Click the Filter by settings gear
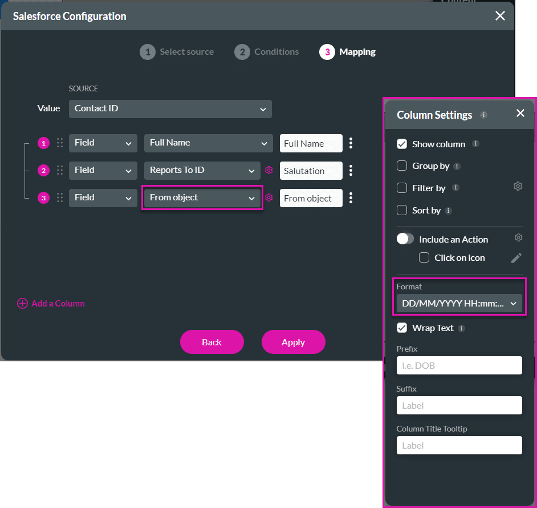 518,186
